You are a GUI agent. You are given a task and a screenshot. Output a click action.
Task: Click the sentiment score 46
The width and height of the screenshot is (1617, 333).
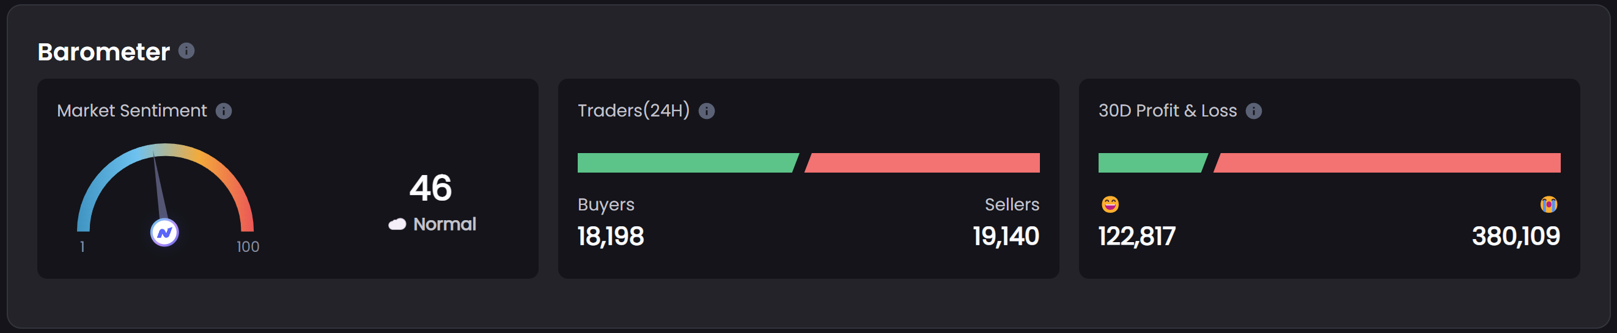(x=430, y=188)
